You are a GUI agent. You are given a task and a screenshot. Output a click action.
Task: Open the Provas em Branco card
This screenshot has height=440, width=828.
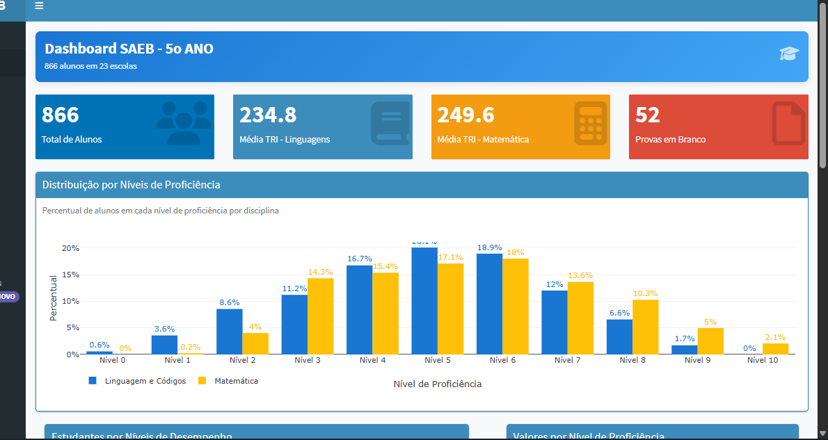pyautogui.click(x=719, y=127)
